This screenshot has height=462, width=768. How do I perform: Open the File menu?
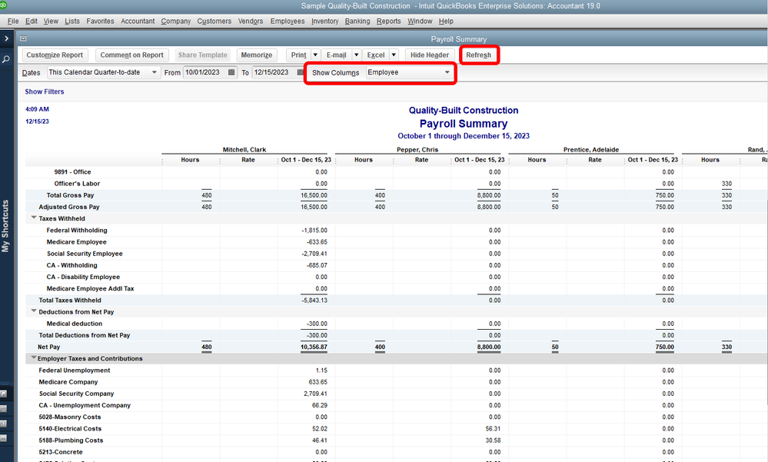tap(13, 21)
